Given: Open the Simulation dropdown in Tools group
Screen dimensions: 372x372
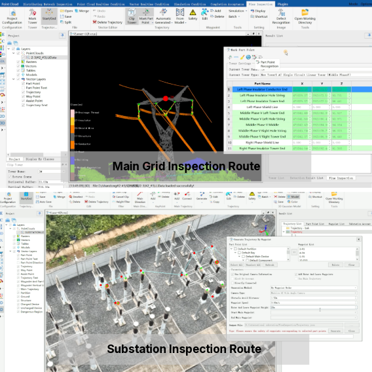Looking at the screenshot, I should coord(238,11).
